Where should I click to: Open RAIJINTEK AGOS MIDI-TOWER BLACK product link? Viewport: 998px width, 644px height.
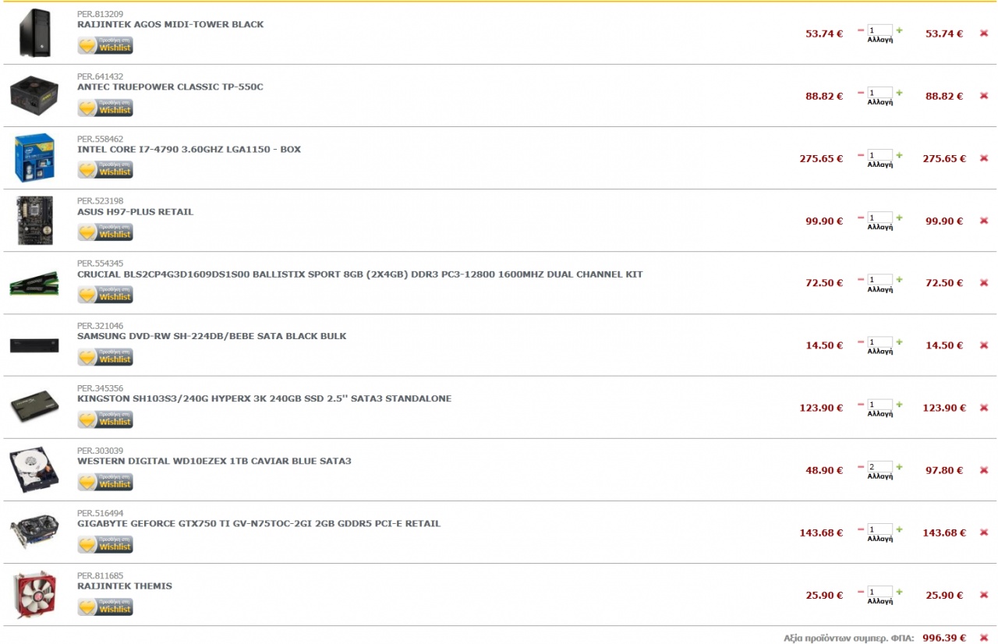point(171,24)
